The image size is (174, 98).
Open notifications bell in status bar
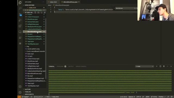click(172, 97)
